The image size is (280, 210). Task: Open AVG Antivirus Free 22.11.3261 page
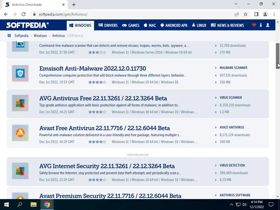[103, 98]
